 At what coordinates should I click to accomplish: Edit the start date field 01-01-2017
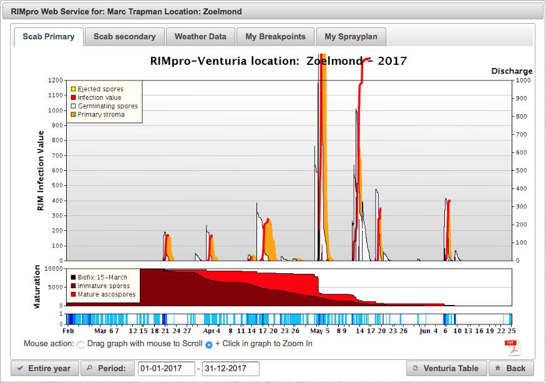(x=167, y=369)
